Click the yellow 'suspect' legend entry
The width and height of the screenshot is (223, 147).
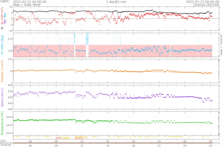tap(66, 138)
